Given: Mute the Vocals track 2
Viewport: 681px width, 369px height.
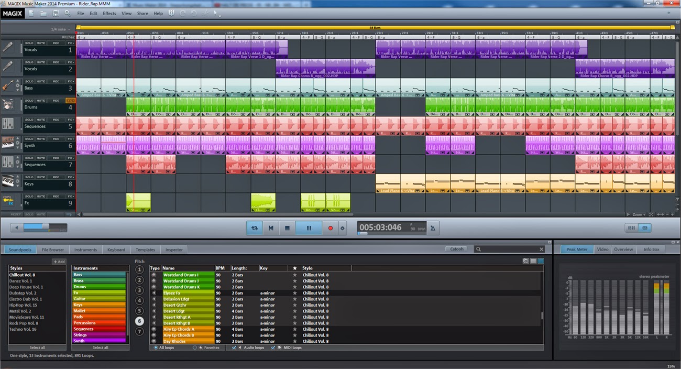Looking at the screenshot, I should coord(41,62).
